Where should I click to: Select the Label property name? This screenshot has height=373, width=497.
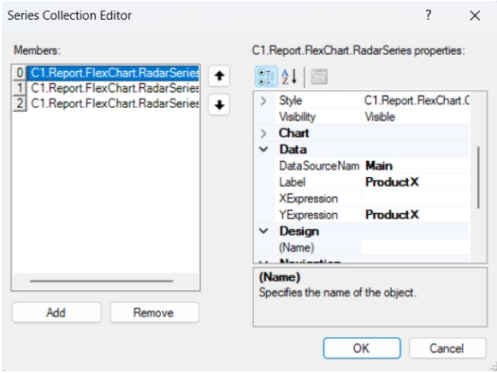click(x=293, y=182)
